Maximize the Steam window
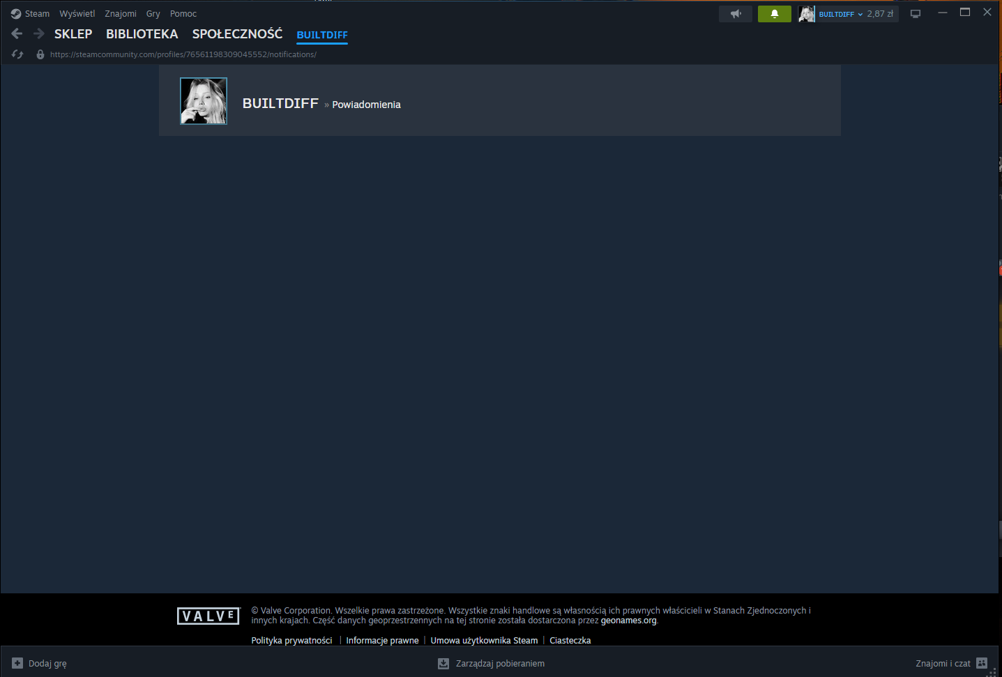 coord(965,13)
